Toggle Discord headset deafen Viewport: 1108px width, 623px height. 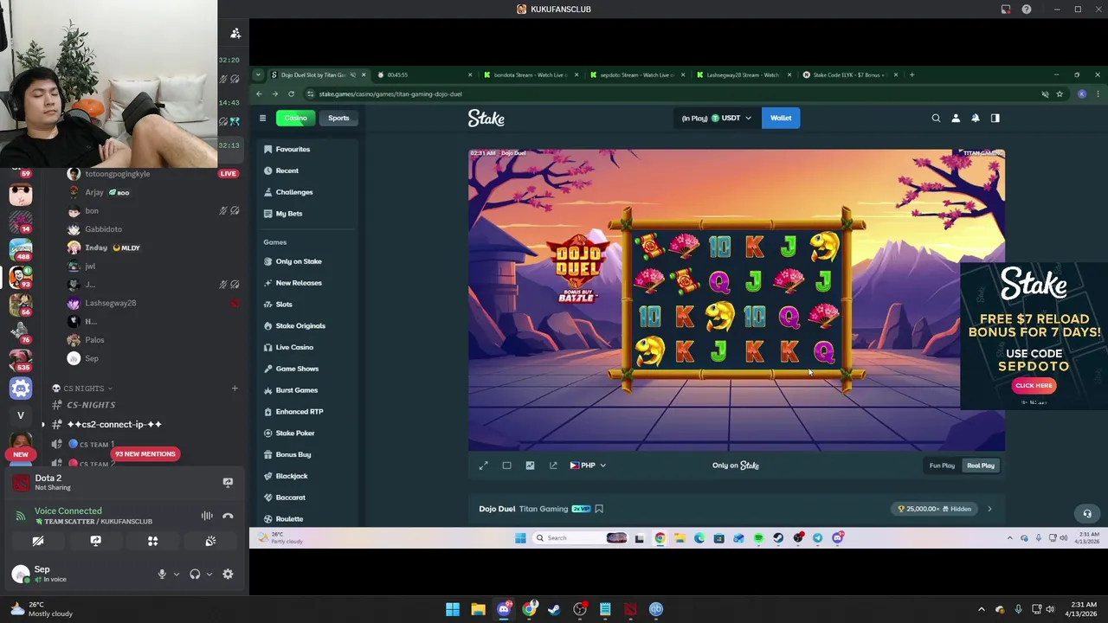tap(195, 574)
